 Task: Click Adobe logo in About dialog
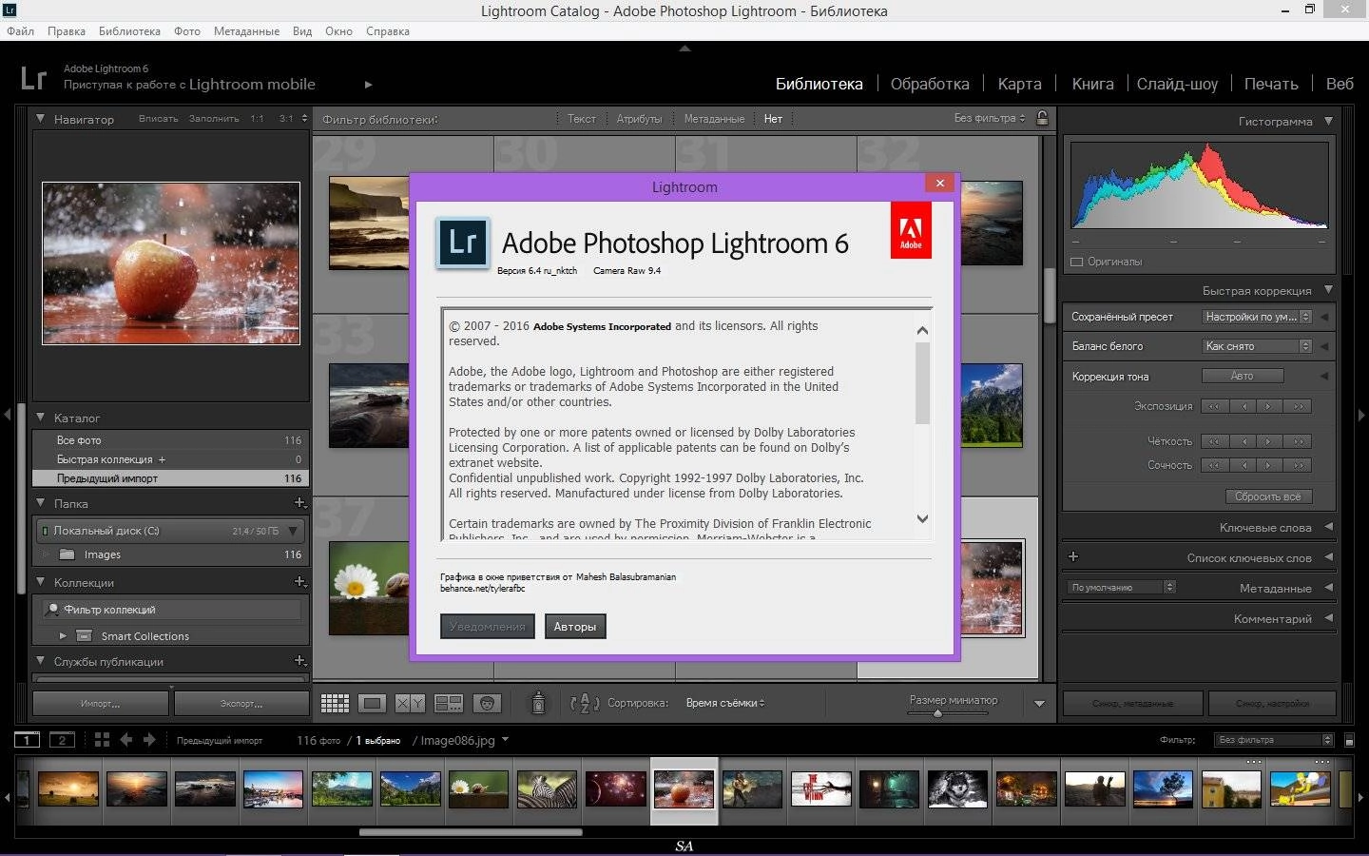[x=911, y=230]
